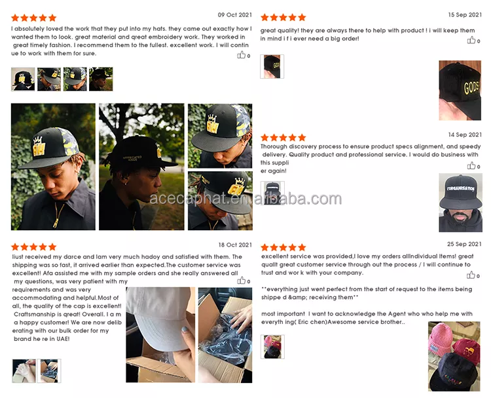The height and width of the screenshot is (398, 491).
Task: Open thumbnail in 14 Sep review
Action: click(x=273, y=193)
